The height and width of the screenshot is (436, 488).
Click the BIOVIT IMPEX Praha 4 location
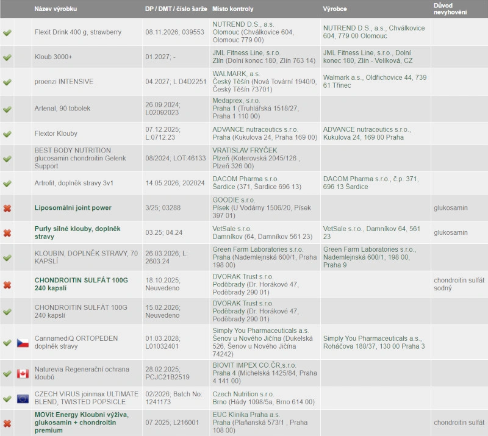pyautogui.click(x=265, y=373)
